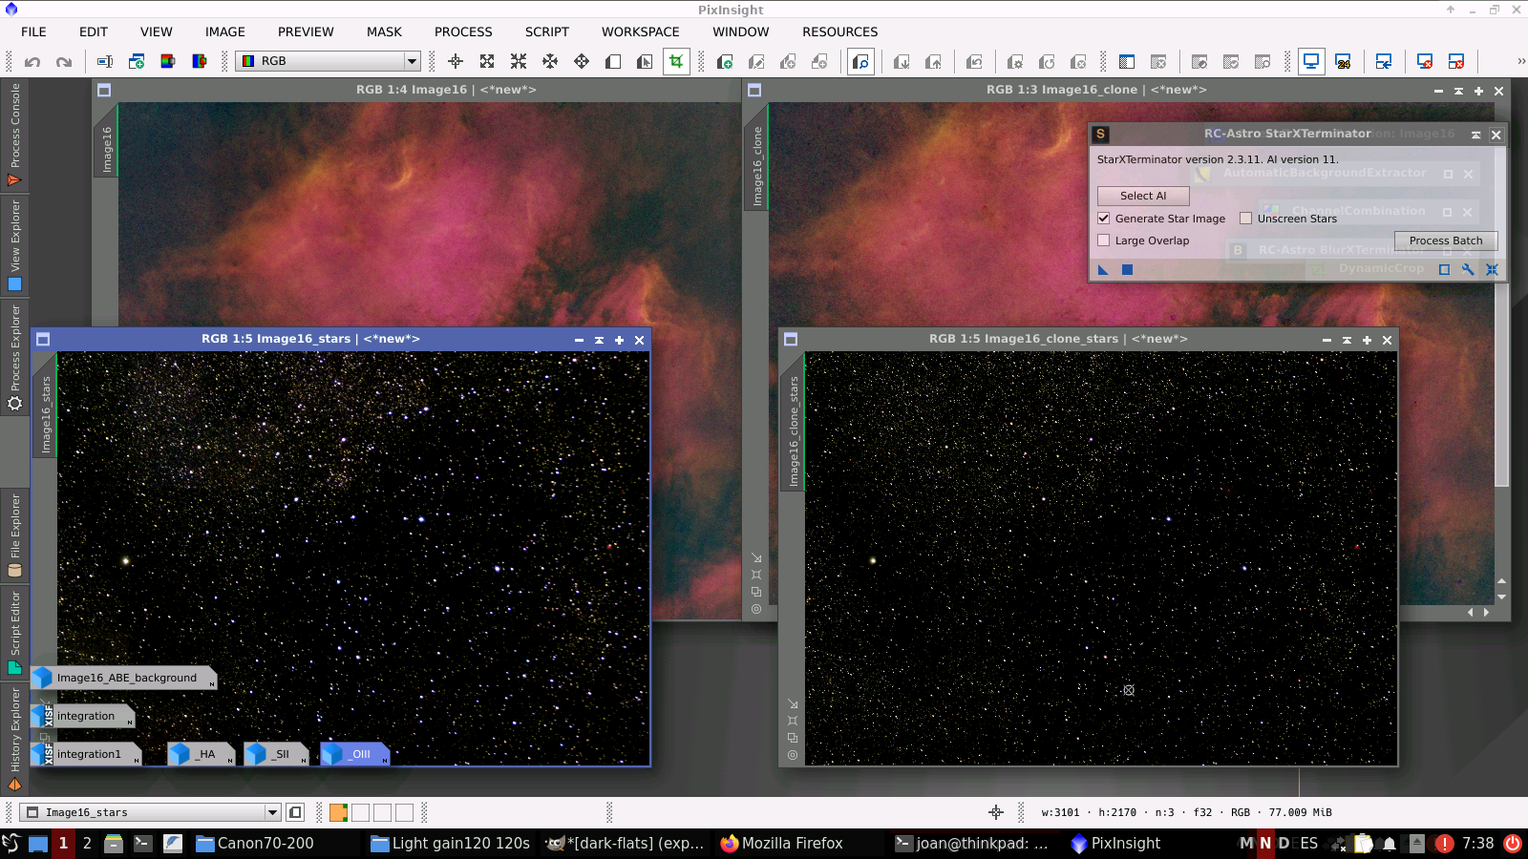Expand the hidden toolbar overflow chevron
Screen dimensions: 1528x859
1520,61
